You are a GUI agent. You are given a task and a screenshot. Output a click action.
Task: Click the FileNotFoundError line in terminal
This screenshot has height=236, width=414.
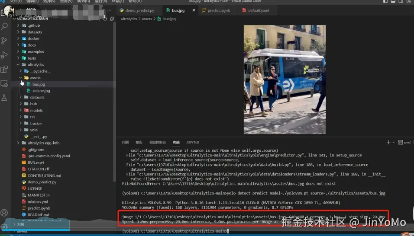[x=229, y=184]
